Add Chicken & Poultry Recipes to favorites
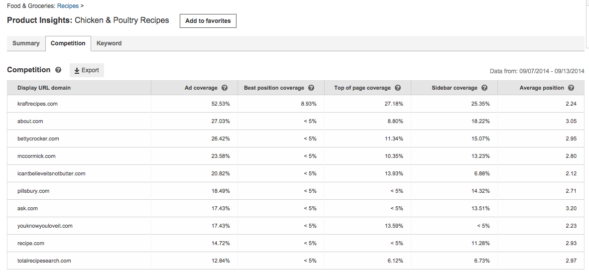Screen dimensions: 589x274 [x=208, y=21]
